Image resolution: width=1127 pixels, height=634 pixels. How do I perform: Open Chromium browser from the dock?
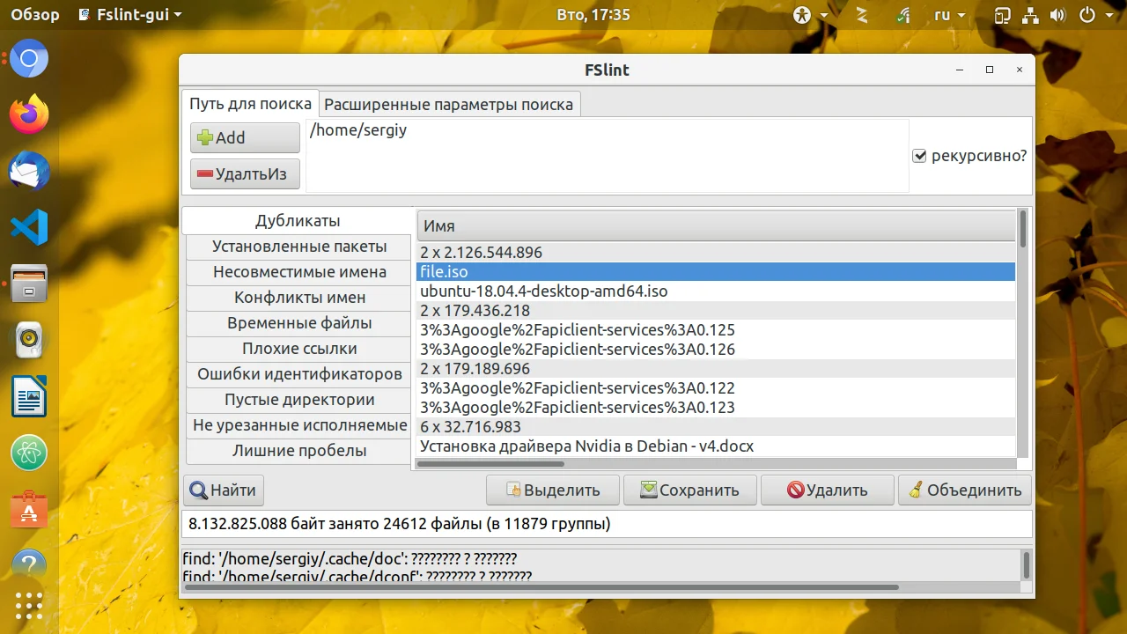point(29,59)
